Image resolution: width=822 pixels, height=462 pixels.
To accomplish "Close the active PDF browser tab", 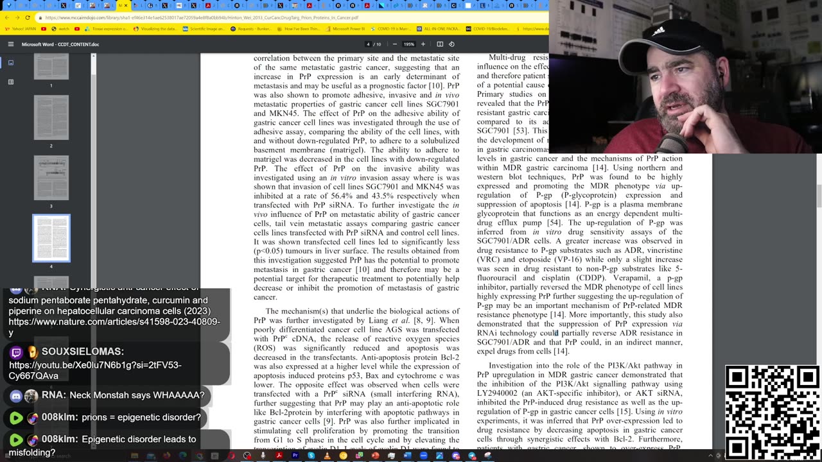I will pyautogui.click(x=127, y=5).
